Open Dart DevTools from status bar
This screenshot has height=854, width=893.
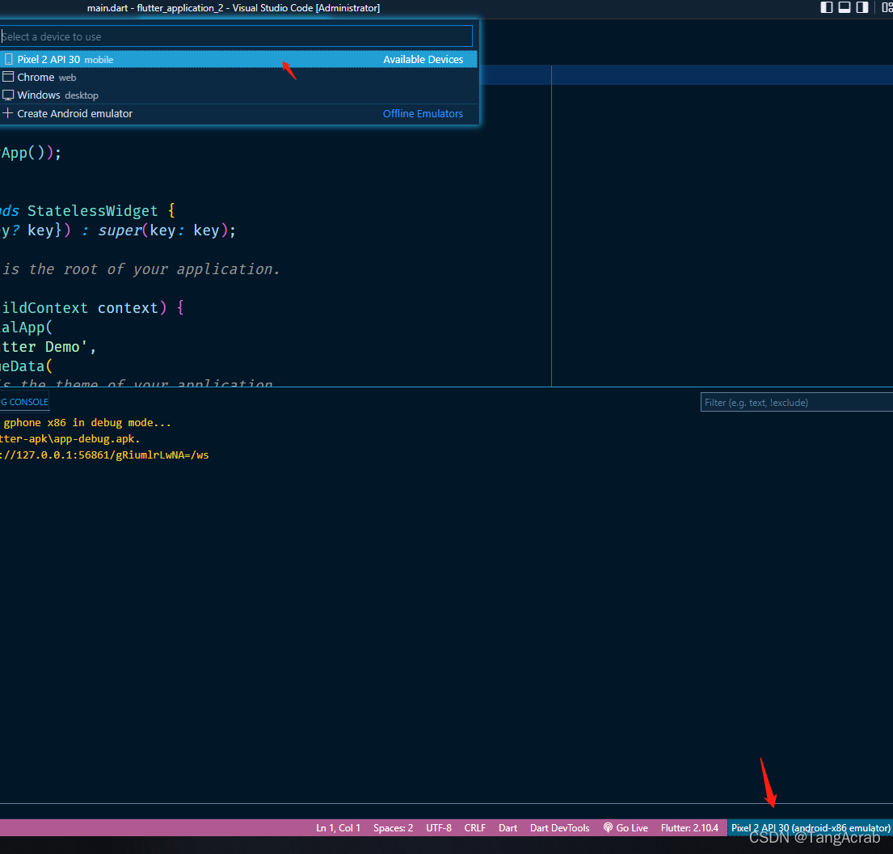pos(559,828)
